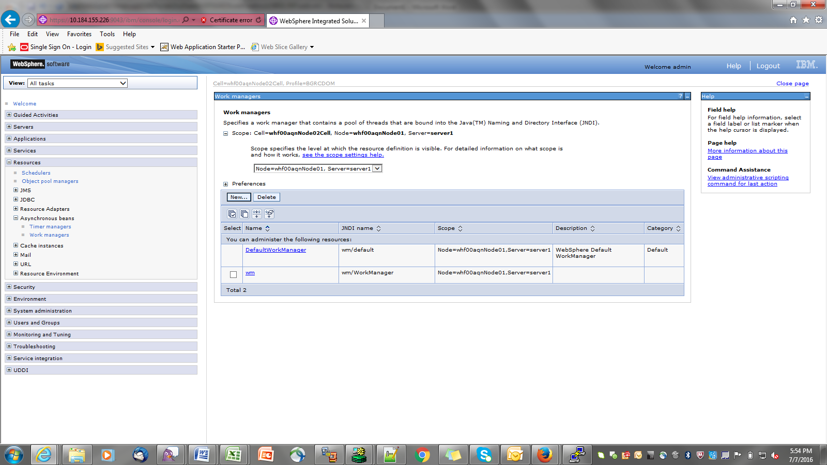
Task: Open the Windows Start button
Action: coord(14,455)
